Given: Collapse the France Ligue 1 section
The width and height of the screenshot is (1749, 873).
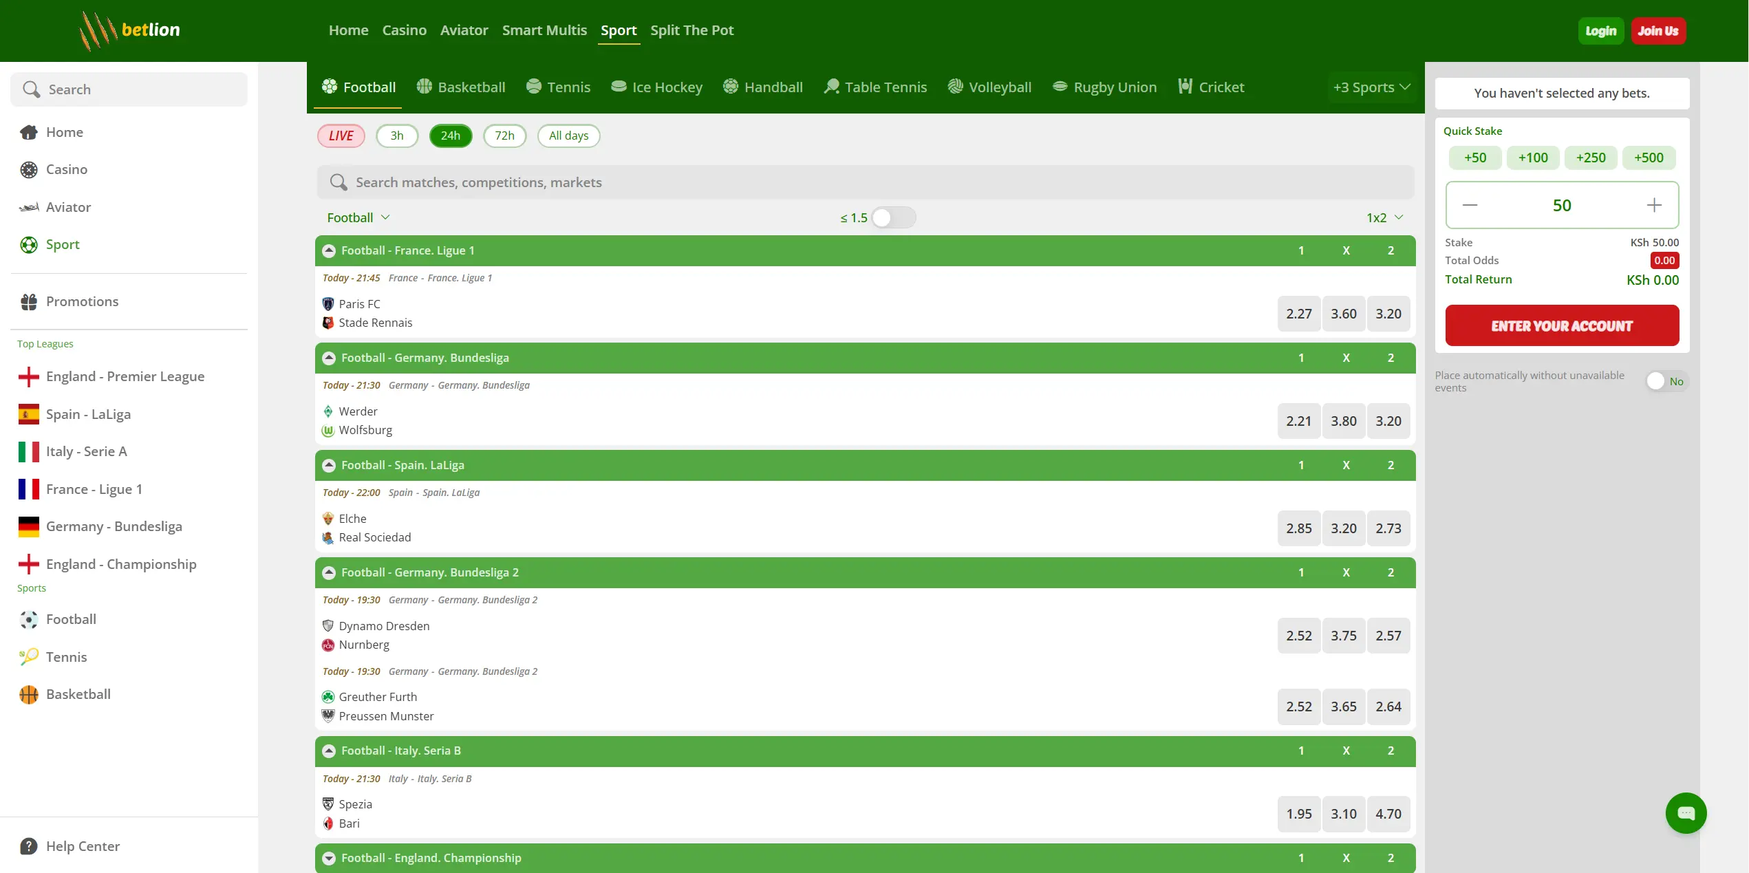Looking at the screenshot, I should 329,251.
